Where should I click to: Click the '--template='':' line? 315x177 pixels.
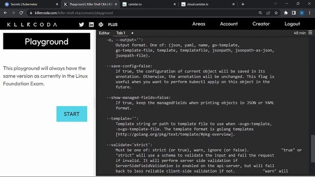click(123, 118)
